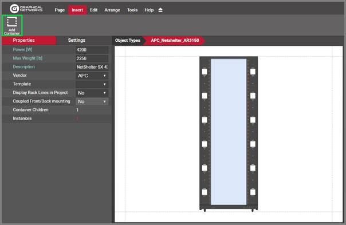Go to Object Types breadcrumb

128,41
